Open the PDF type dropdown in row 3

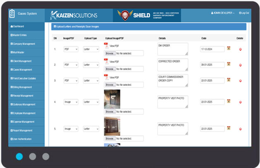coord(71,80)
